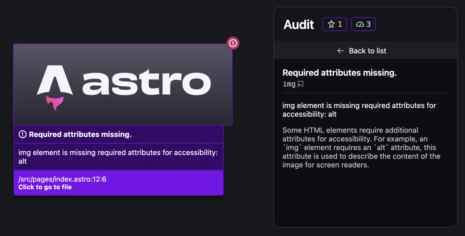The image size is (465, 236).
Task: Follow the Click to go to file link
Action: [x=45, y=187]
